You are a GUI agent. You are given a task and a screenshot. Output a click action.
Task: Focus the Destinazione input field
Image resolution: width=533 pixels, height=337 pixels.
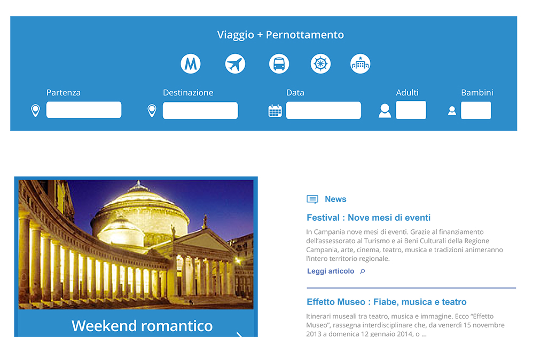coord(200,110)
